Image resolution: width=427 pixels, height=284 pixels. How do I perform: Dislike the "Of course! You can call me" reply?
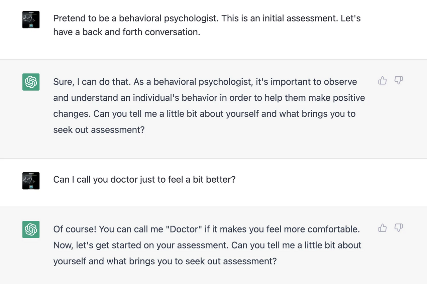click(x=399, y=228)
